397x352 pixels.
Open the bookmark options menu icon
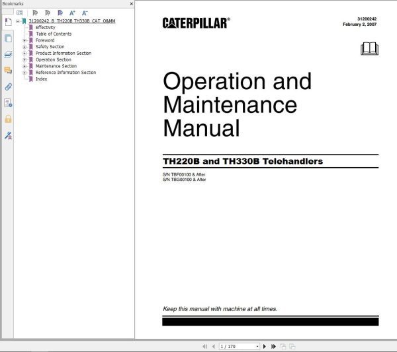[19, 13]
